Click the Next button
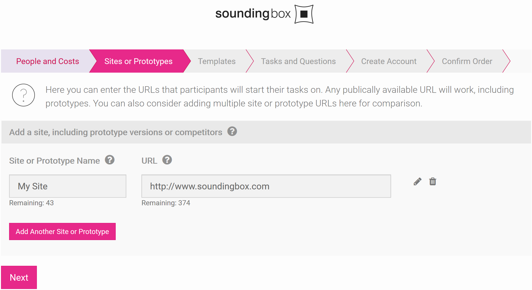 (x=19, y=277)
